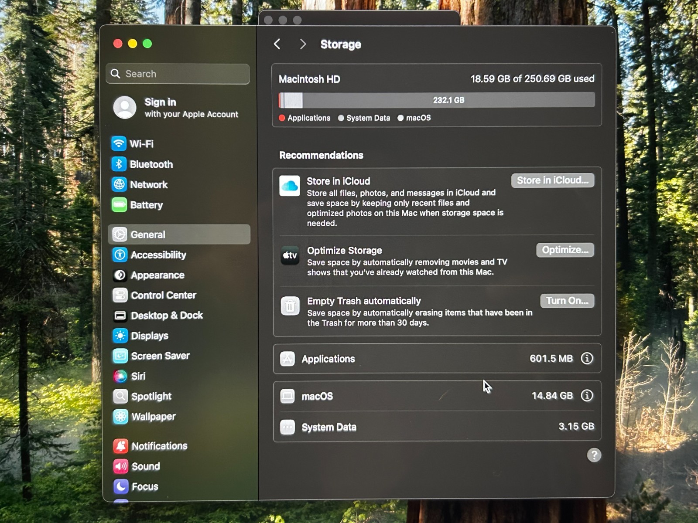Click the Notifications bell icon
This screenshot has height=523, width=698.
coord(121,446)
